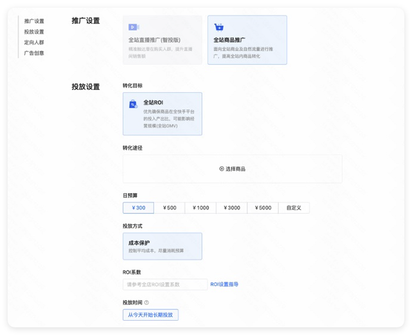Screen dimensions: 412x335
Task: Click the live-stream video icon in 全站直播推广 card
Action: [x=134, y=27]
